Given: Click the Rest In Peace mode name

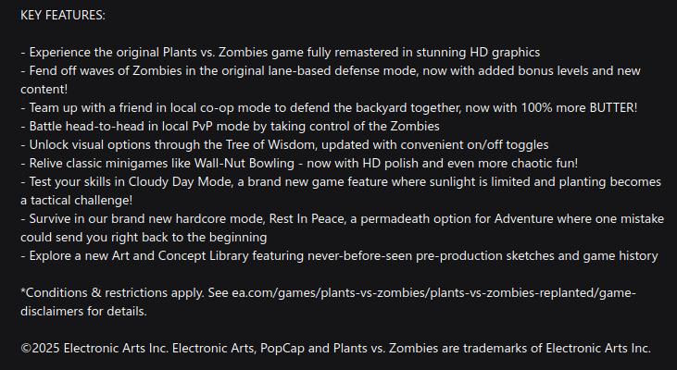Looking at the screenshot, I should tap(307, 219).
